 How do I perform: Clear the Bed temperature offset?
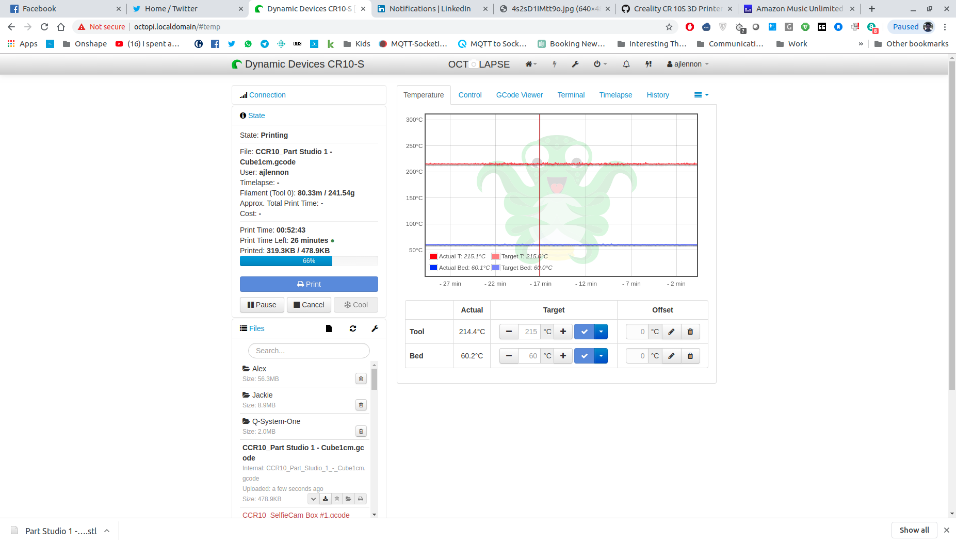click(690, 356)
